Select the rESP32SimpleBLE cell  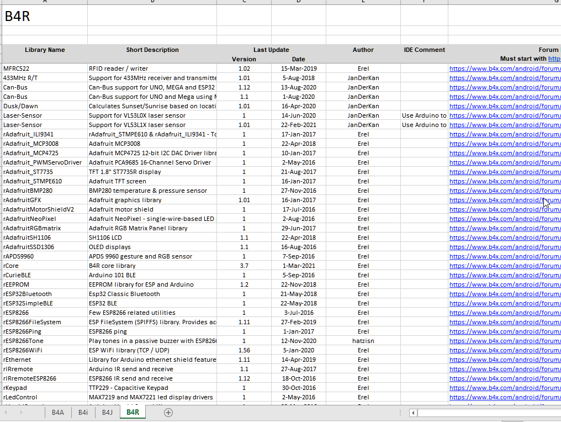point(45,303)
